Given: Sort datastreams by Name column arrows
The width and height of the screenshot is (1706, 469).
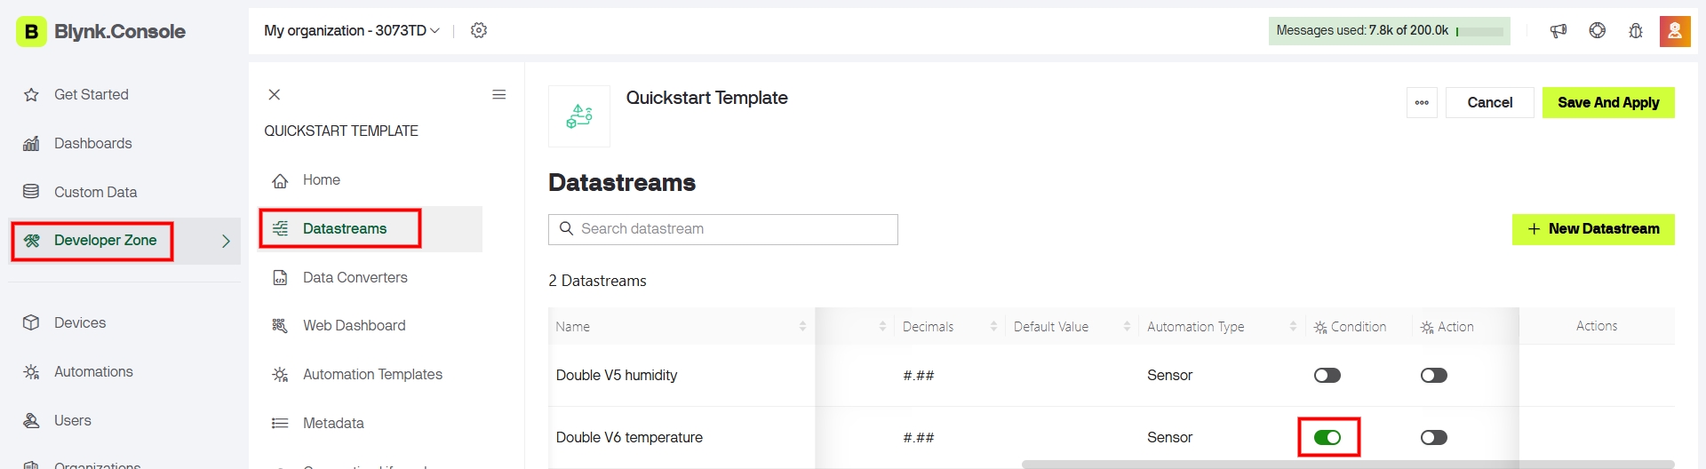Looking at the screenshot, I should [802, 327].
